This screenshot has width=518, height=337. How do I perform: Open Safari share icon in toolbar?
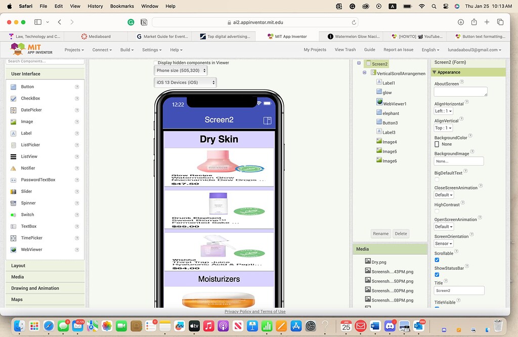(x=474, y=22)
